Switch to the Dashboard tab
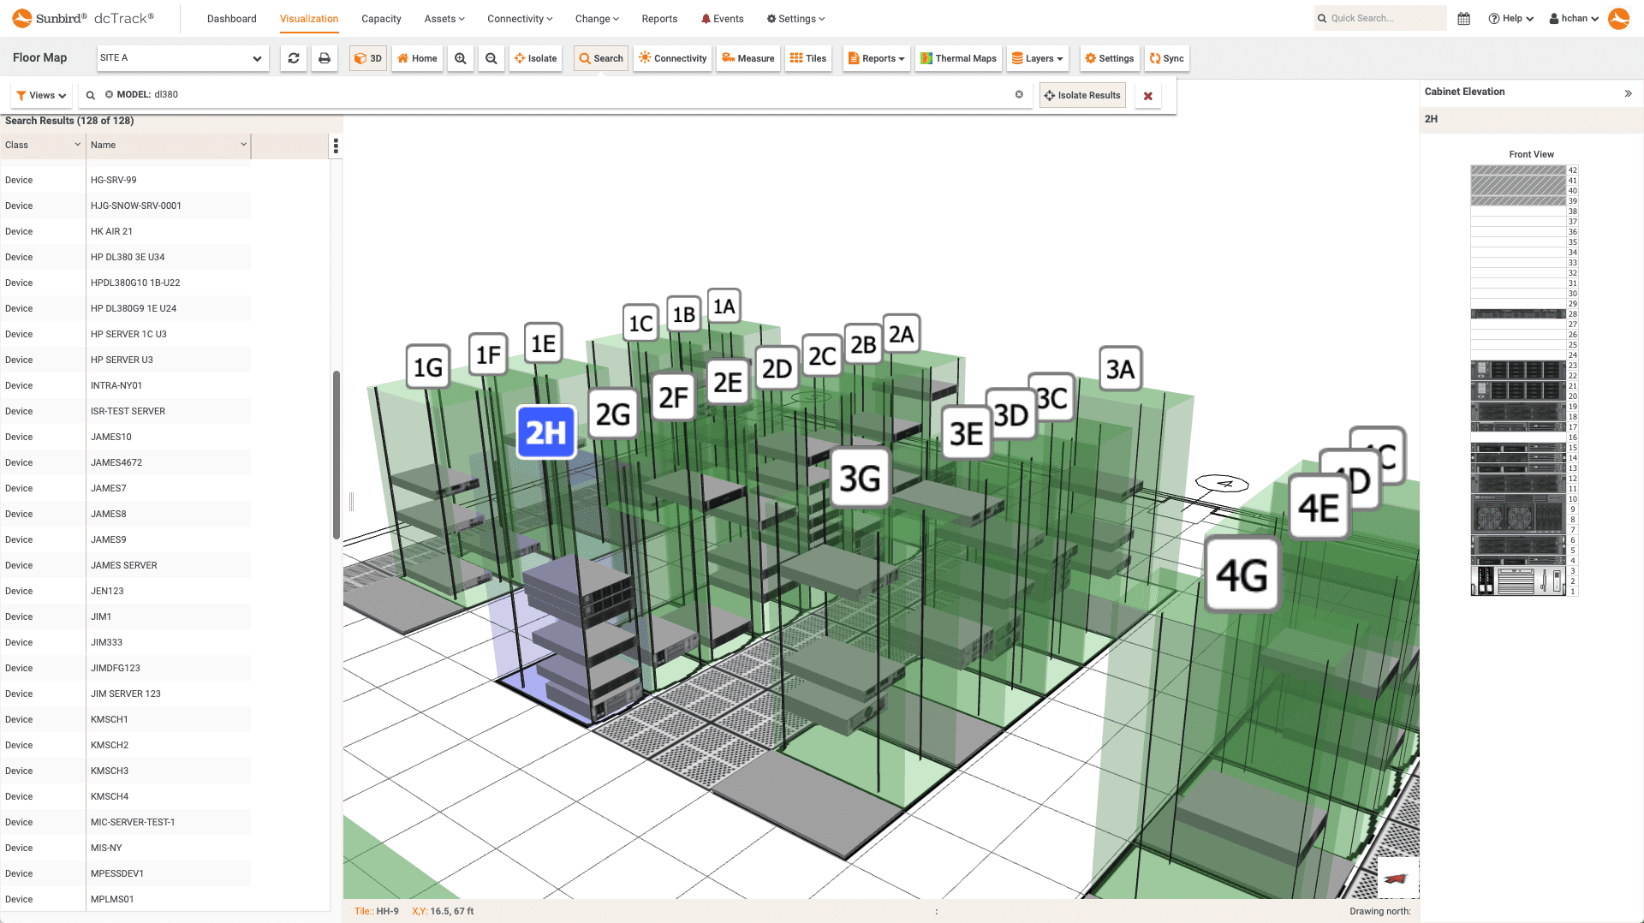Viewport: 1644px width, 923px height. [231, 18]
